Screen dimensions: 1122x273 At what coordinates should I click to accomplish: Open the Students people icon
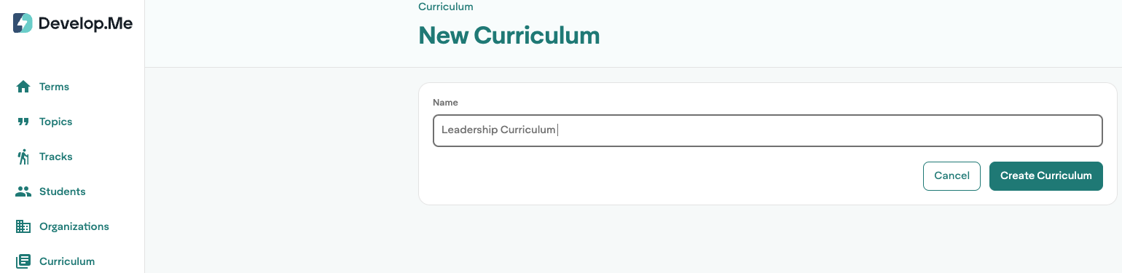pyautogui.click(x=23, y=191)
